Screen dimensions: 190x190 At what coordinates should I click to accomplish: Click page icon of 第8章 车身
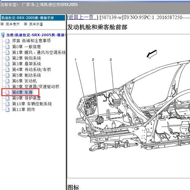(x=8, y=92)
